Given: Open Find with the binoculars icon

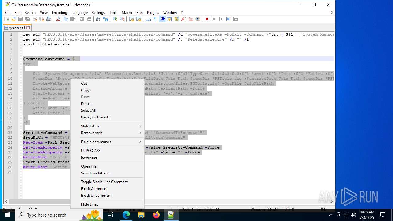Looking at the screenshot, I should coord(98,19).
